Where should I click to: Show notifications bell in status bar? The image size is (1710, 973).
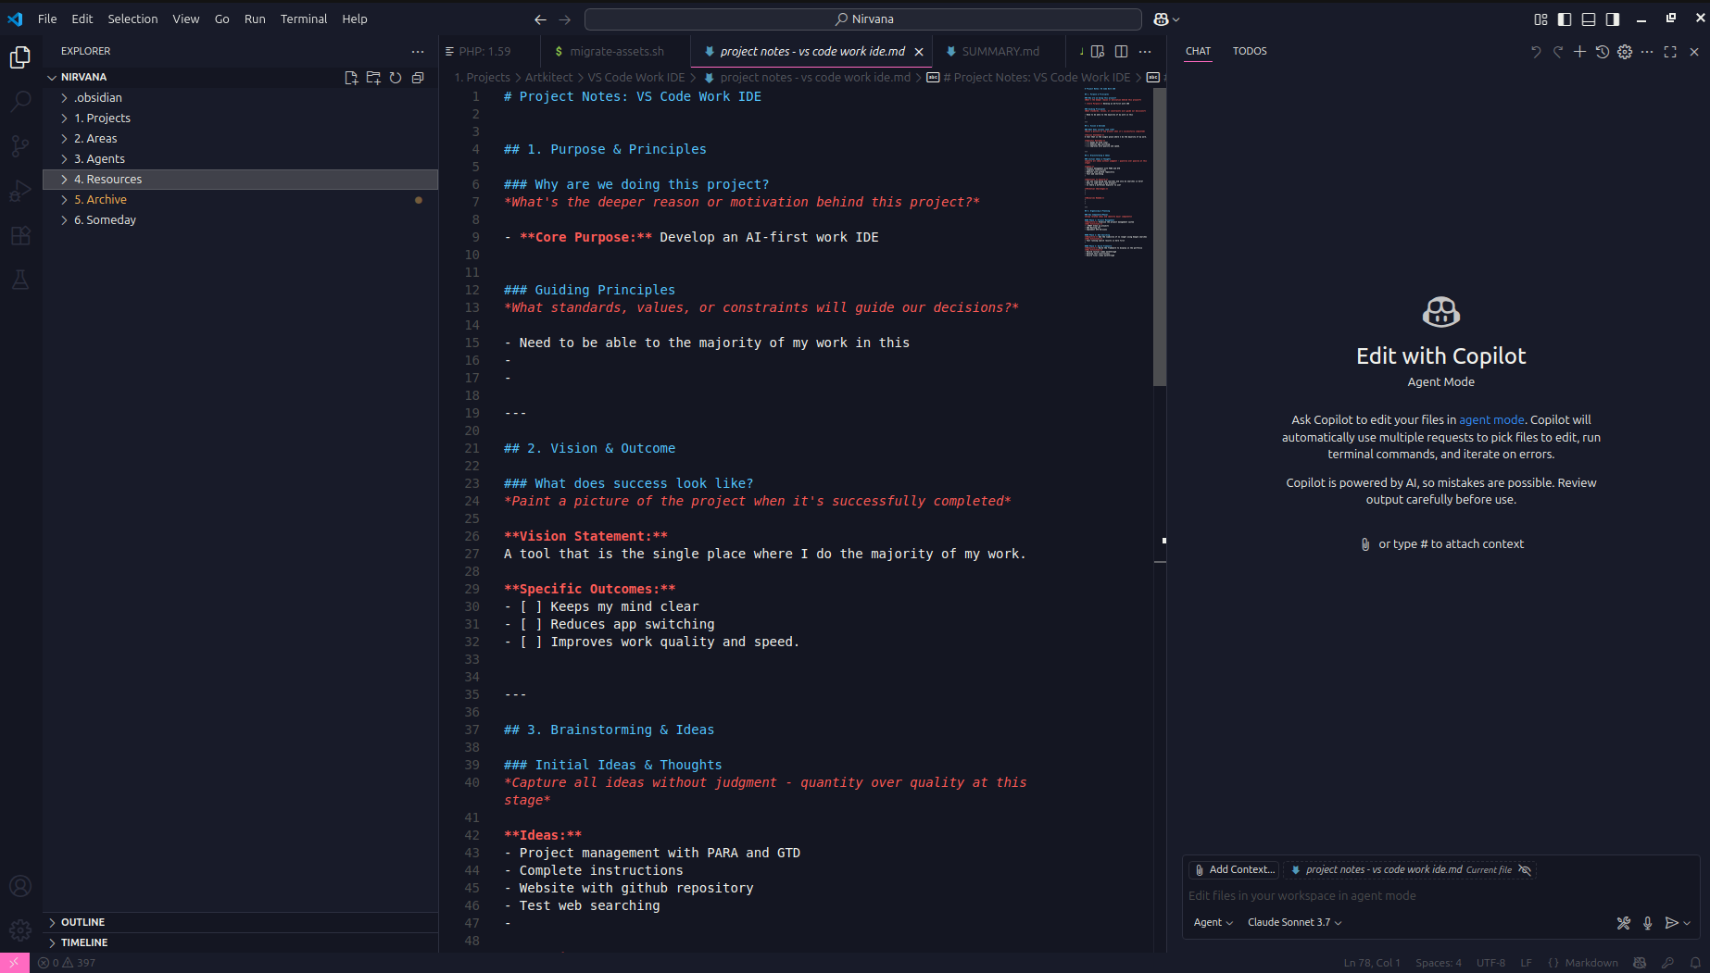(1695, 963)
